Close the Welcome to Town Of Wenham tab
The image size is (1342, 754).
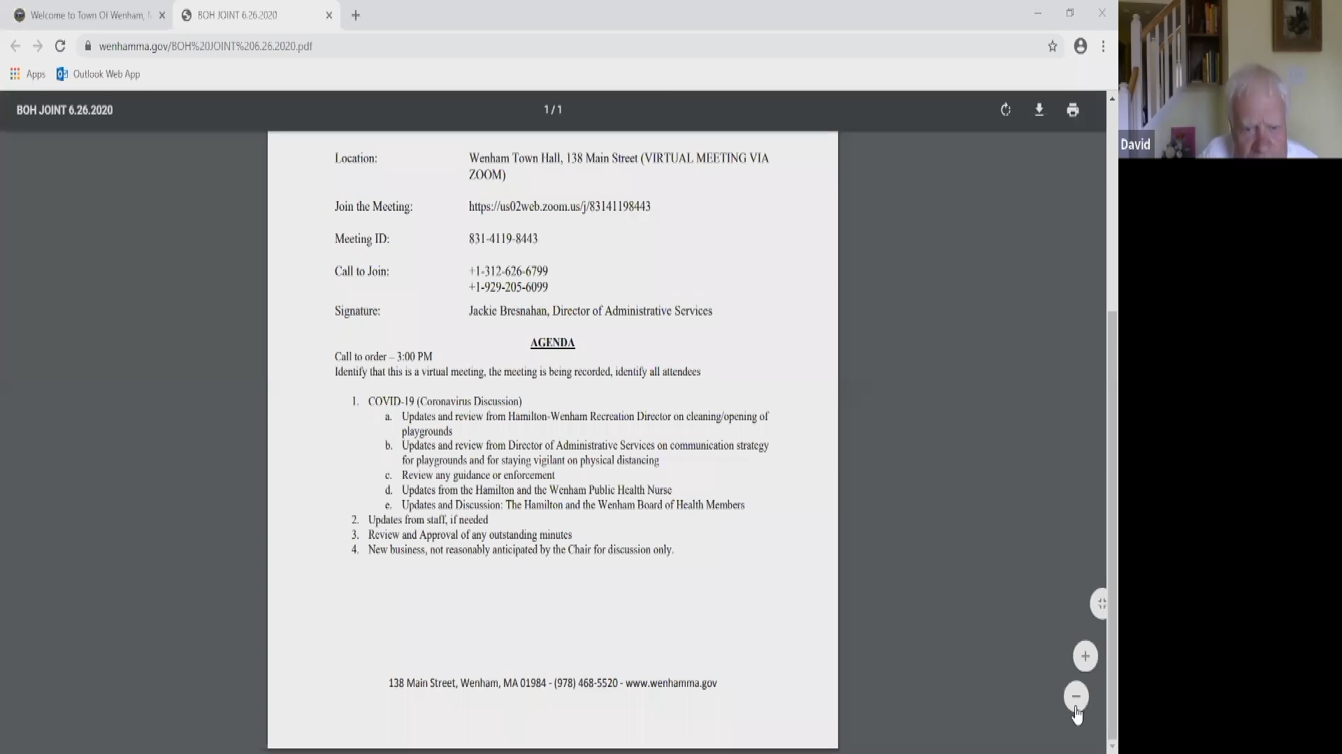coord(162,15)
